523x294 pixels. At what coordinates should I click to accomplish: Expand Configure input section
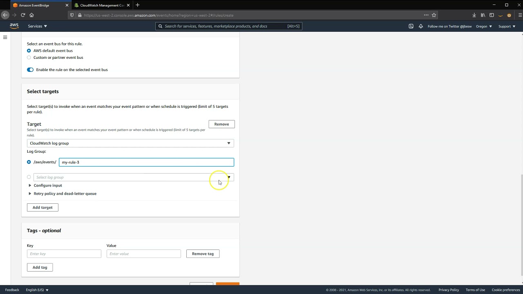click(45, 185)
